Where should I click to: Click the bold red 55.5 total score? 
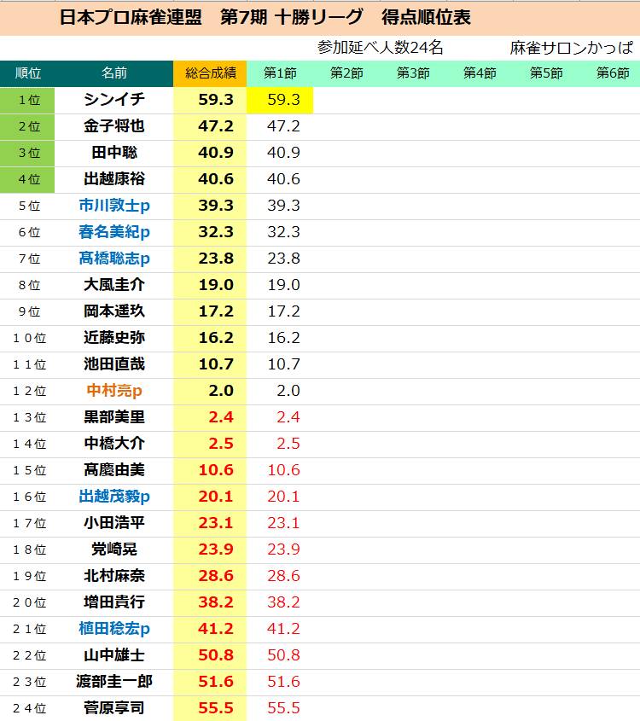pos(216,708)
